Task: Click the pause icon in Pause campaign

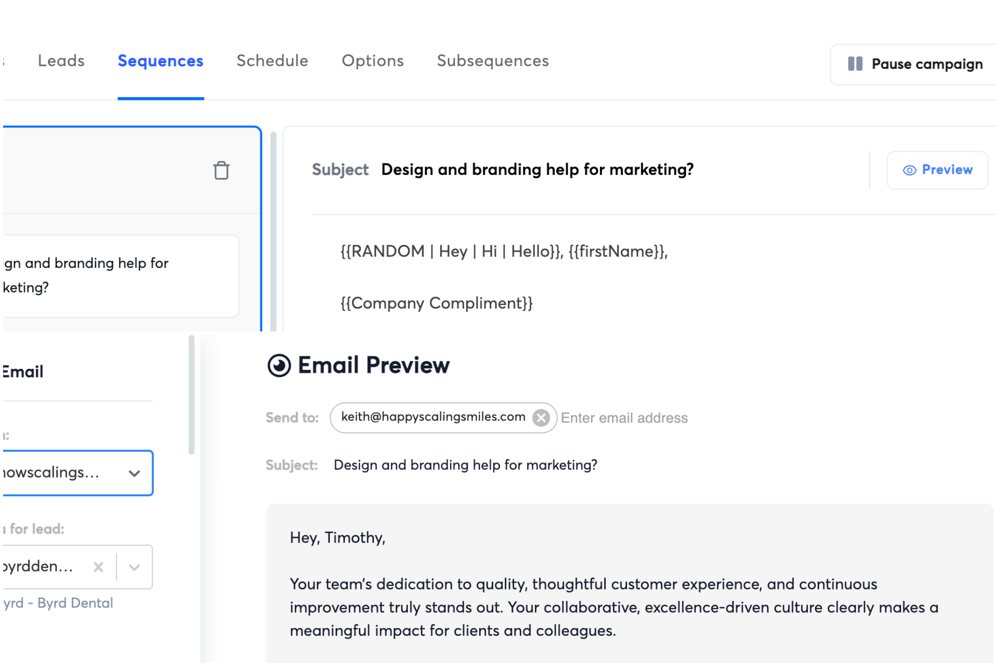Action: pos(855,64)
